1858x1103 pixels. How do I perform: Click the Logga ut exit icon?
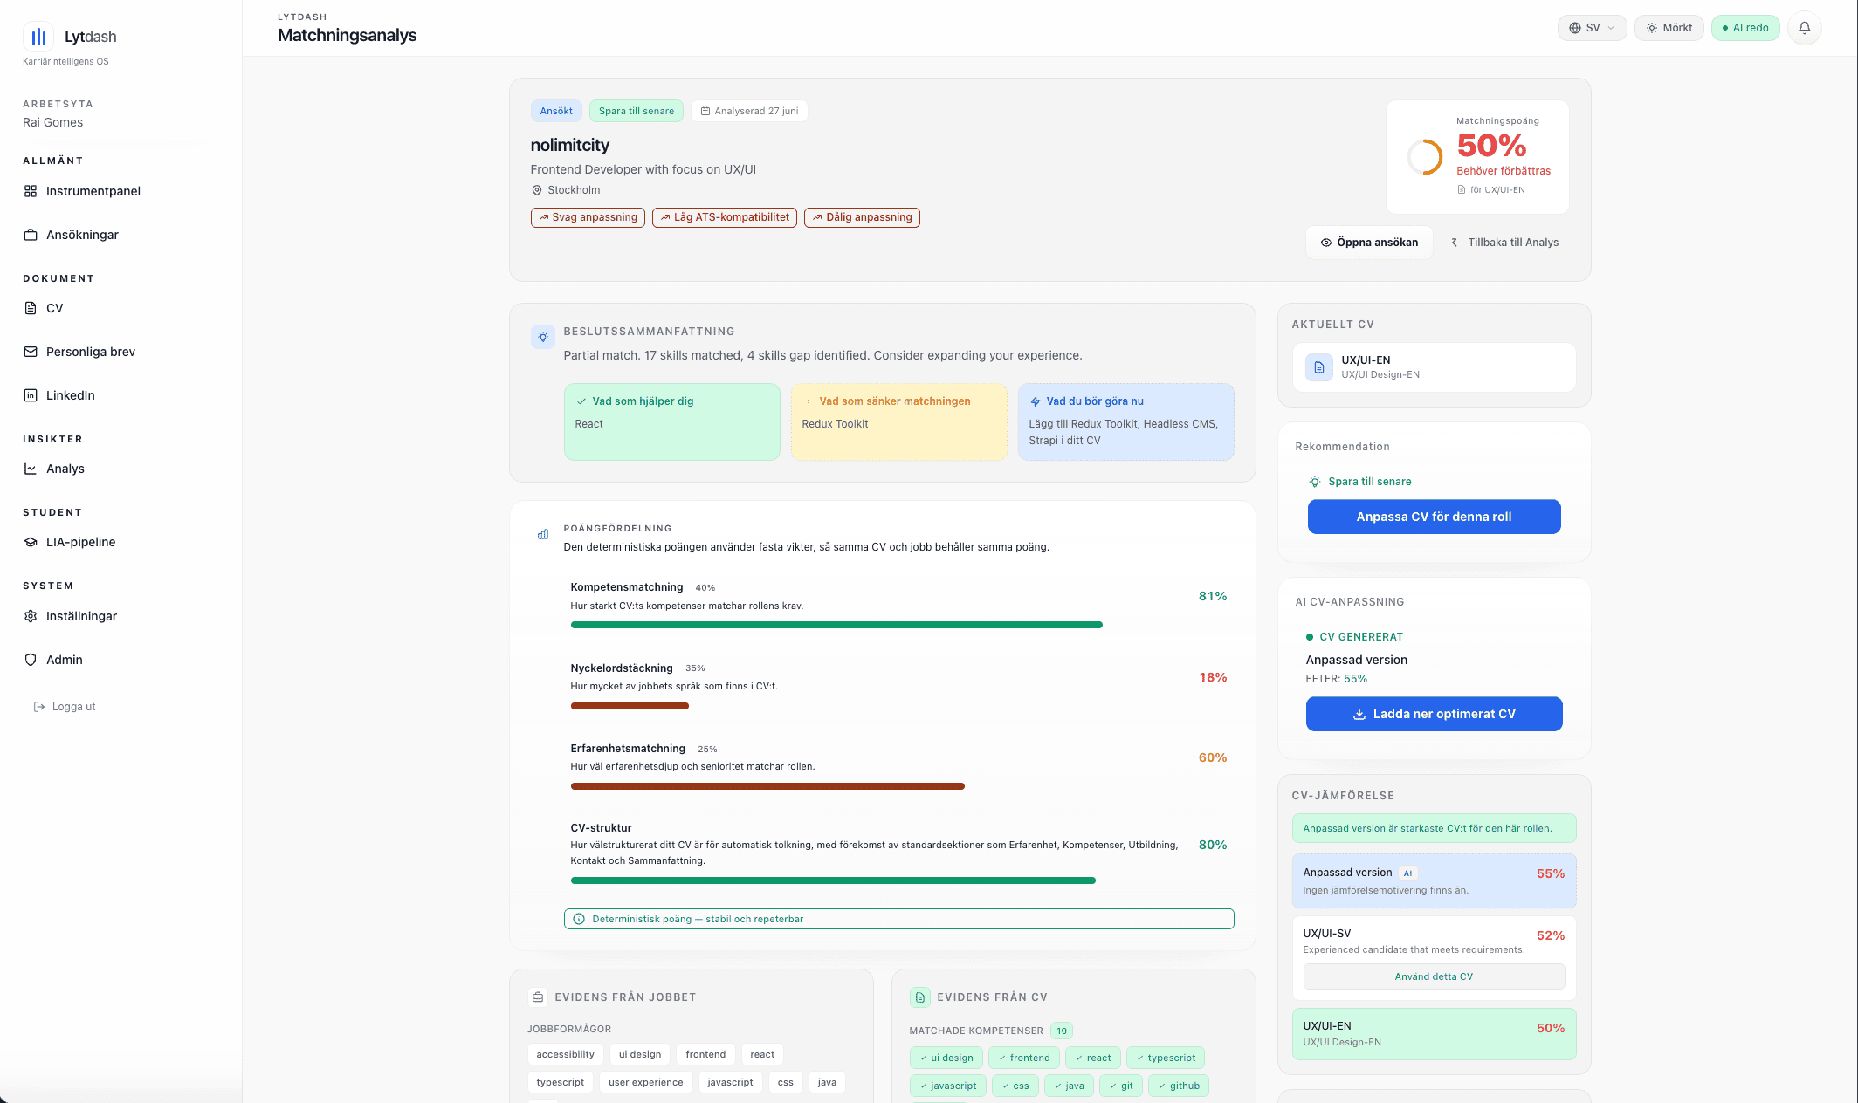click(39, 707)
